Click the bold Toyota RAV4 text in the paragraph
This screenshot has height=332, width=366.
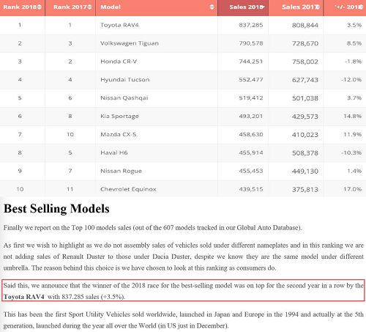tap(24, 297)
